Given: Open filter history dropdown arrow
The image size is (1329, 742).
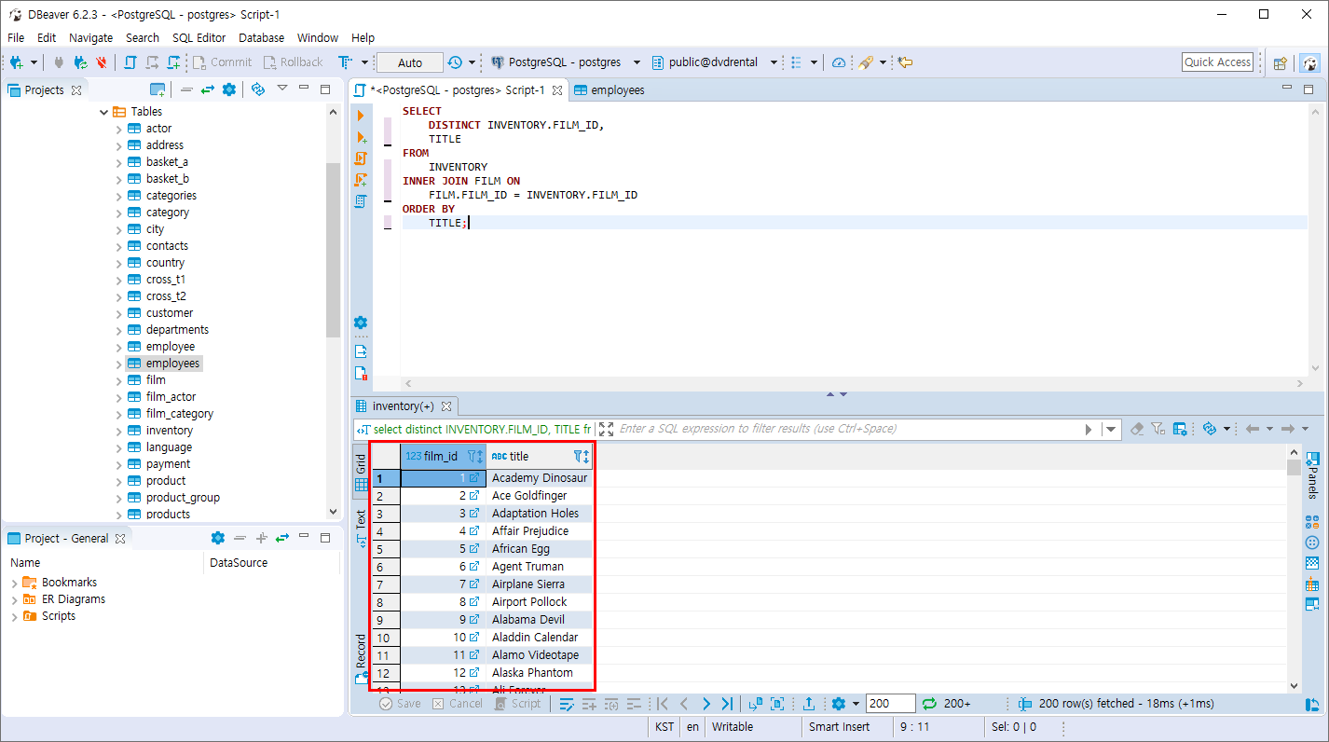Looking at the screenshot, I should point(1110,429).
